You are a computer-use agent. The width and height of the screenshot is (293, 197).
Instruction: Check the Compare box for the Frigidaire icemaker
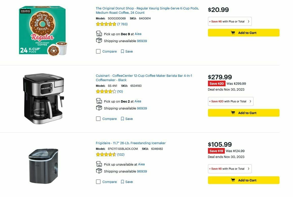[98, 182]
